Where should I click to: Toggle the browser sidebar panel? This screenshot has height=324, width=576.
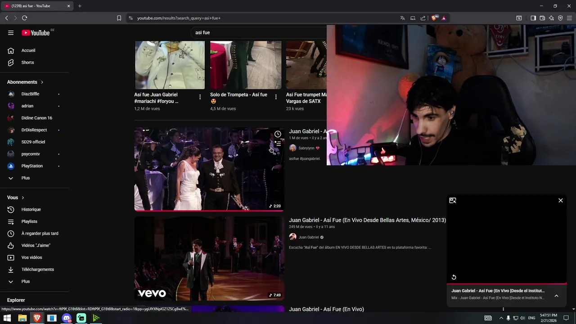[533, 18]
